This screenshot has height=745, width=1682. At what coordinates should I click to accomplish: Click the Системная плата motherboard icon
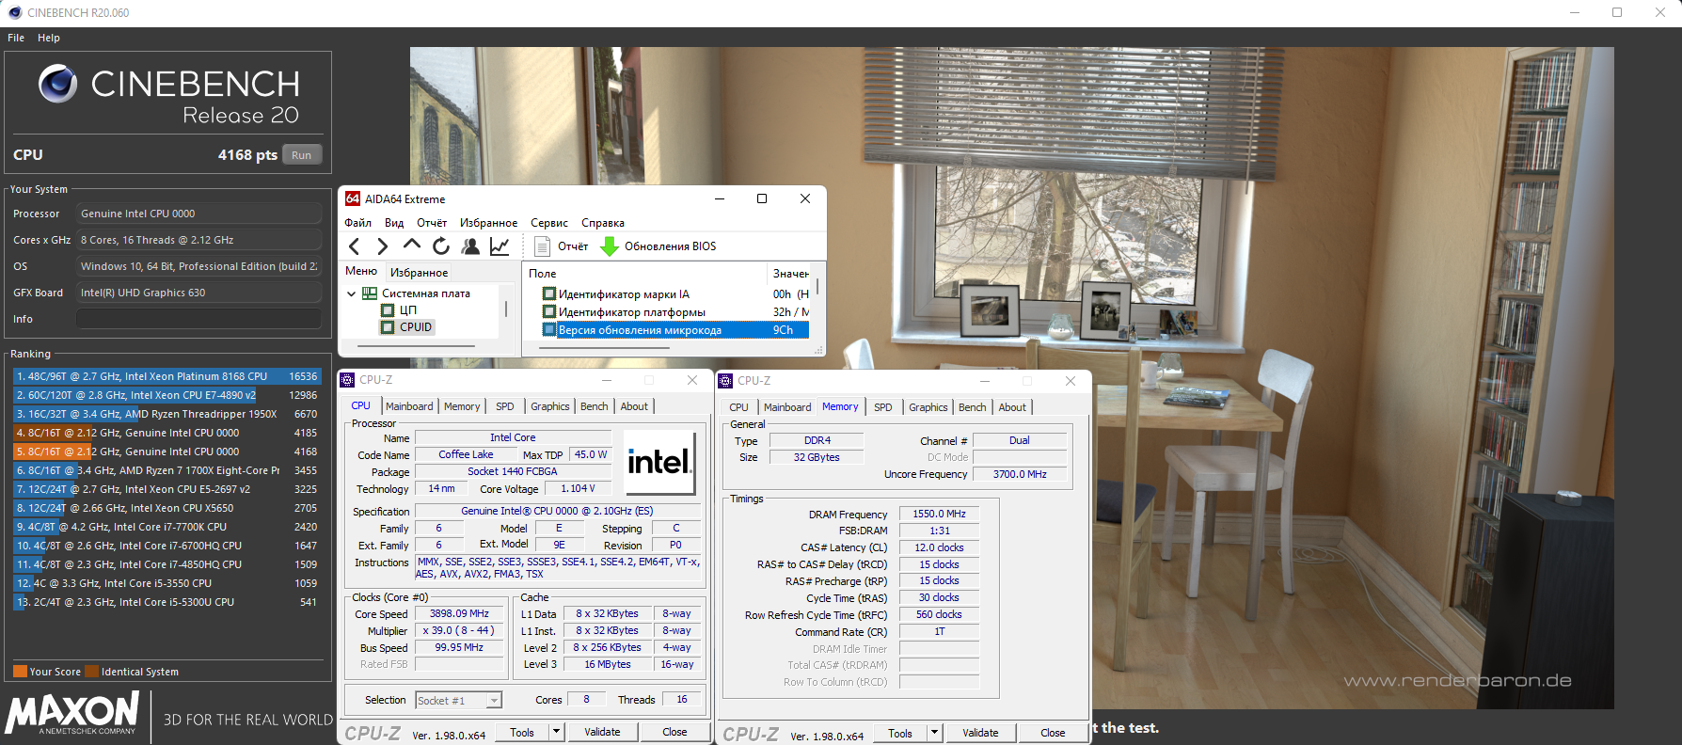370,293
